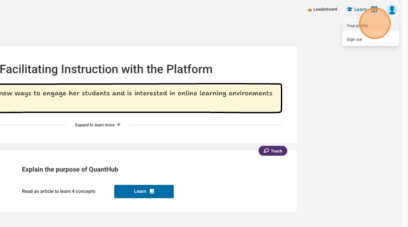Click the article icon on Learn button
This screenshot has width=408, height=227.
coord(152,192)
